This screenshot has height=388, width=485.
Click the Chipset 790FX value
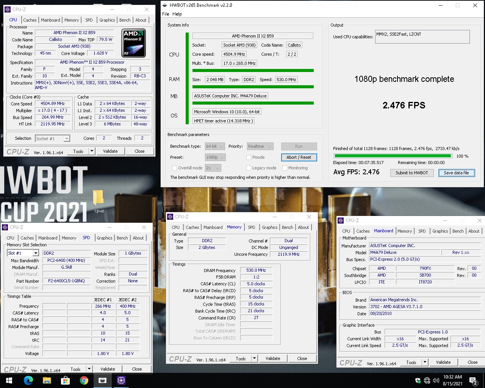pos(425,269)
